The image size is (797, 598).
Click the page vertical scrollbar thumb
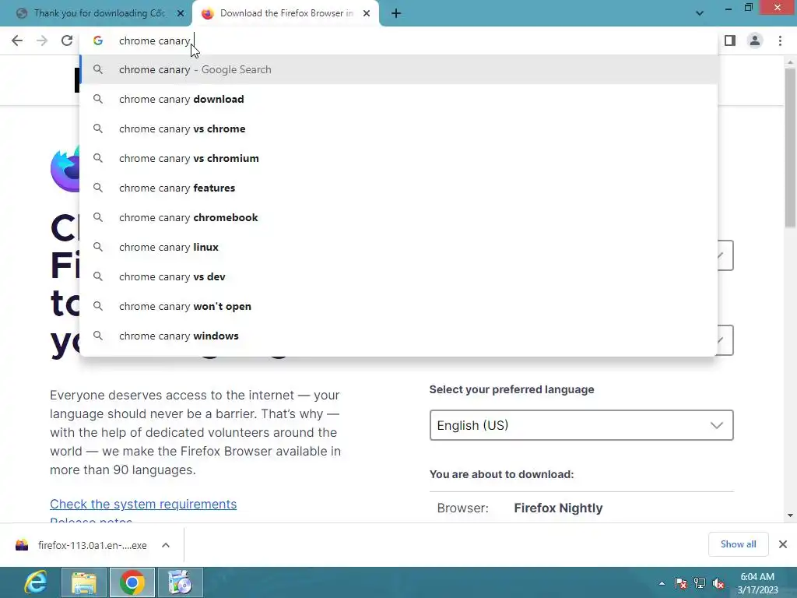790,147
